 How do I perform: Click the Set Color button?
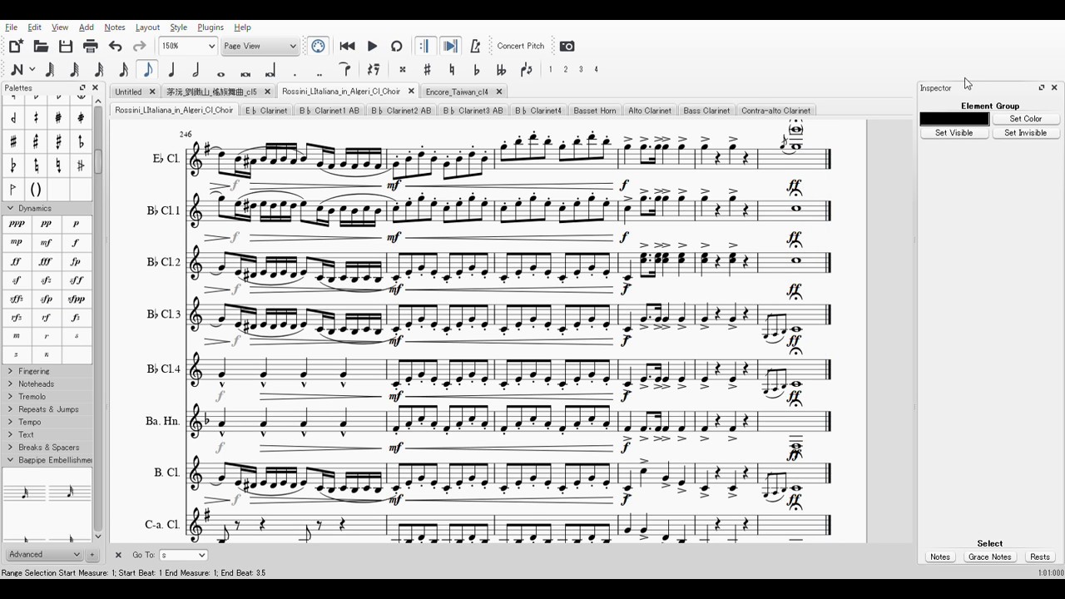tap(1026, 119)
